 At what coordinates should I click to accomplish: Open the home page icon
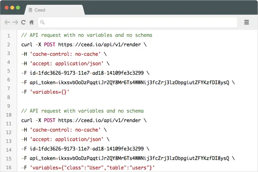(x=32, y=22)
